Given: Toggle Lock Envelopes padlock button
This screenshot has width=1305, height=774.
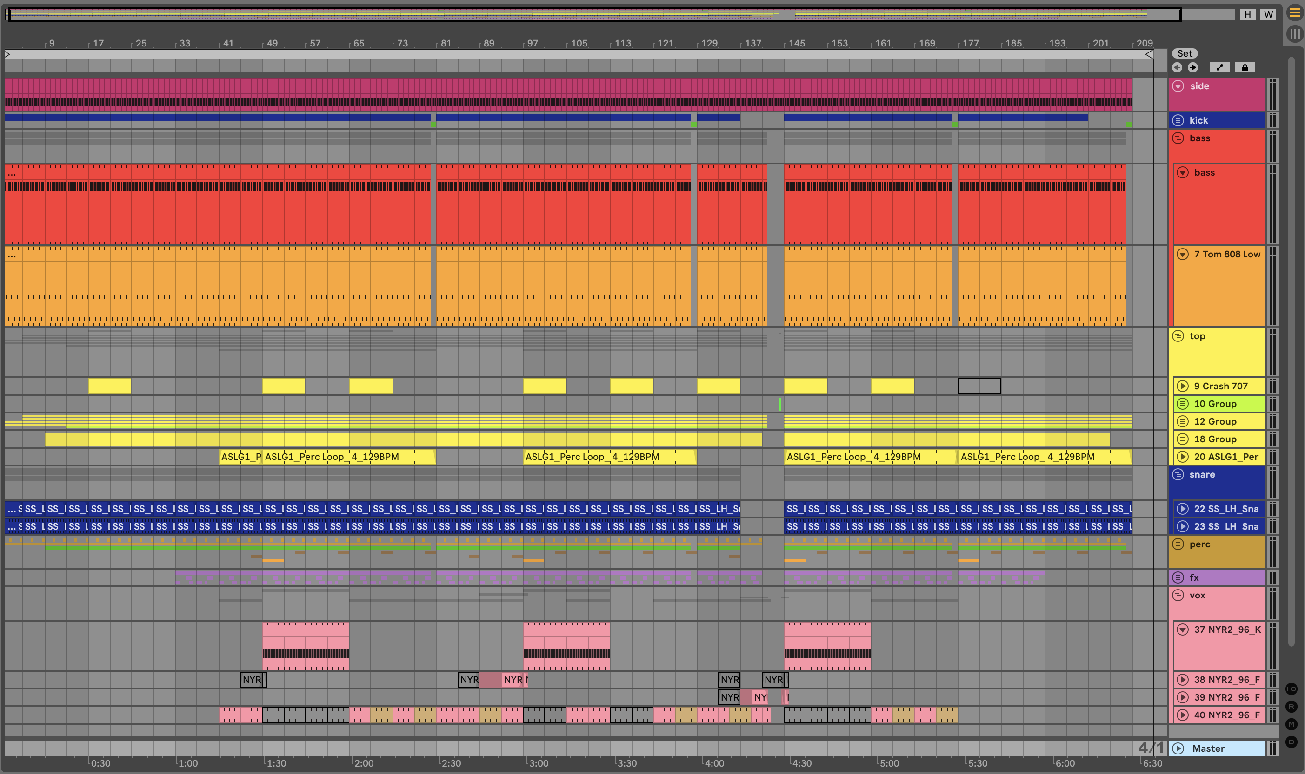Looking at the screenshot, I should point(1245,67).
